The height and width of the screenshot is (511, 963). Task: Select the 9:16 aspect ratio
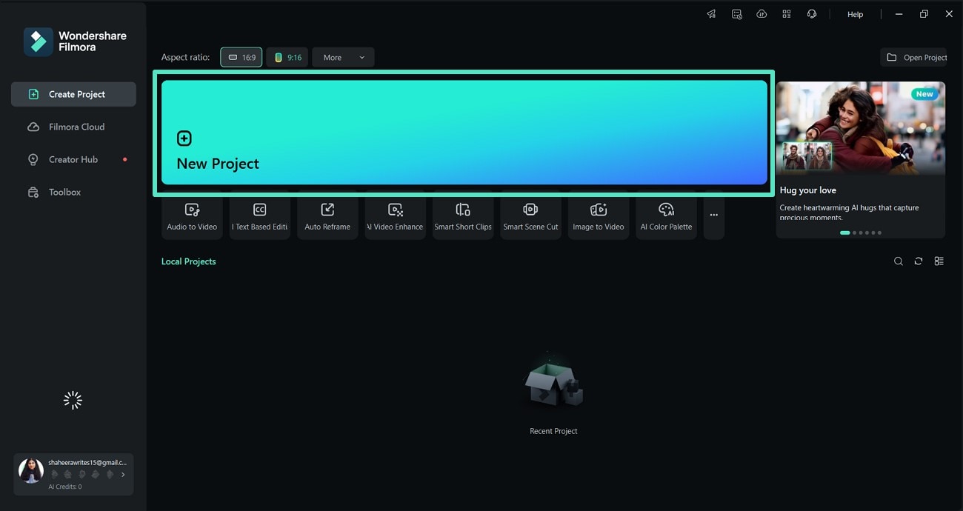[x=287, y=57]
